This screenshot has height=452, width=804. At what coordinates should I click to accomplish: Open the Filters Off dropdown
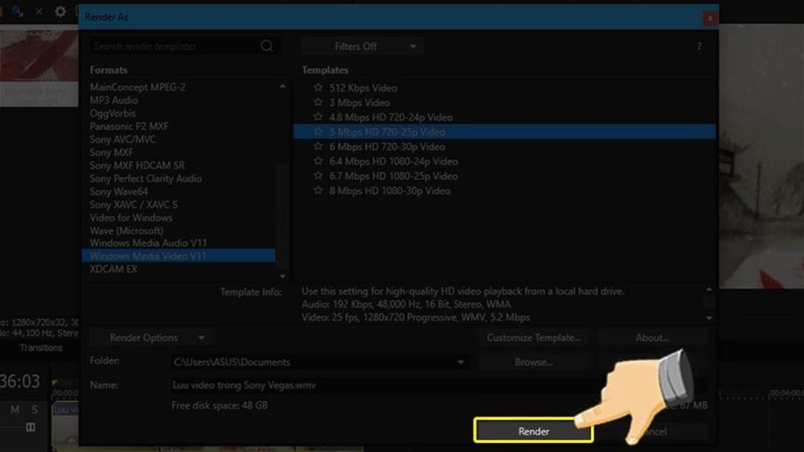[362, 46]
